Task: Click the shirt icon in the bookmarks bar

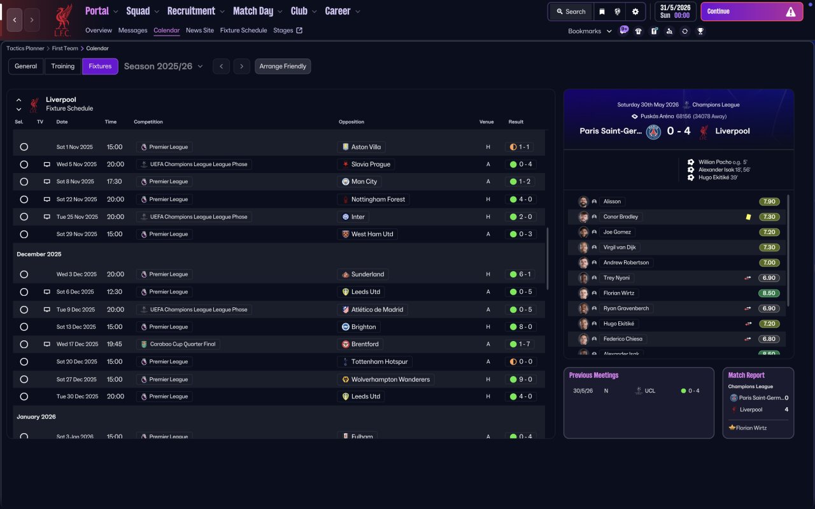Action: [639, 31]
